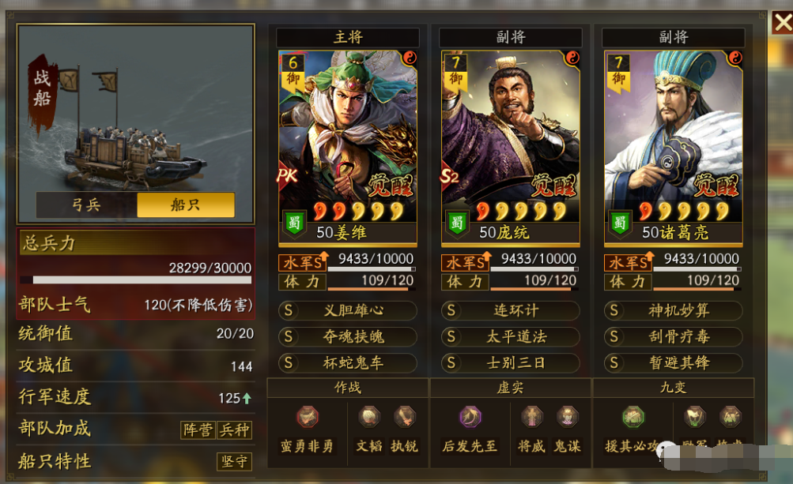The width and height of the screenshot is (793, 484).
Task: Open the 作战 tactics tab
Action: (348, 388)
